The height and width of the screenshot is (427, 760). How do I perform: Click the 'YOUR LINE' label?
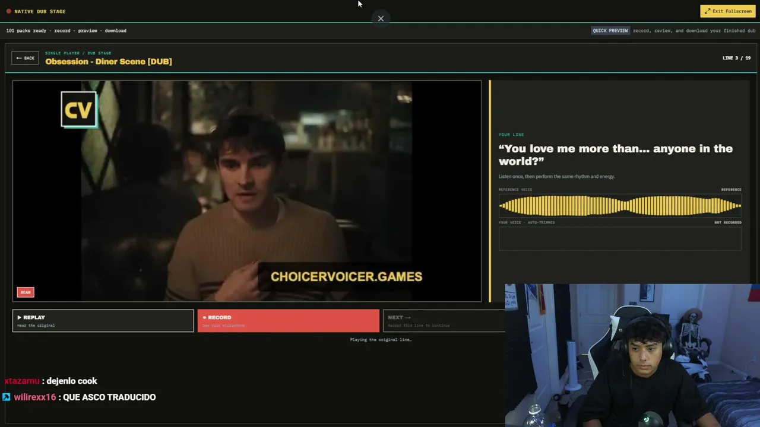(x=511, y=135)
